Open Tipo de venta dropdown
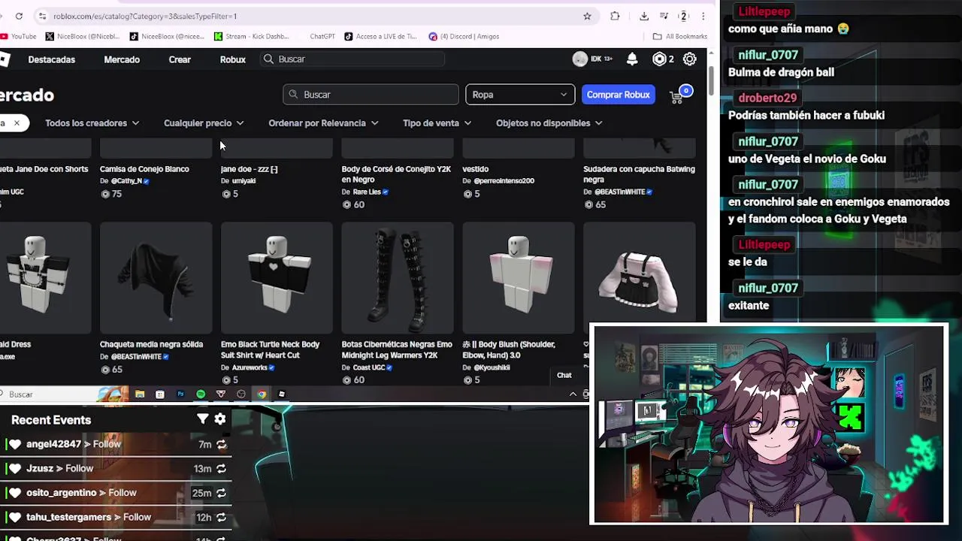Screen dimensions: 962x541 tap(437, 123)
